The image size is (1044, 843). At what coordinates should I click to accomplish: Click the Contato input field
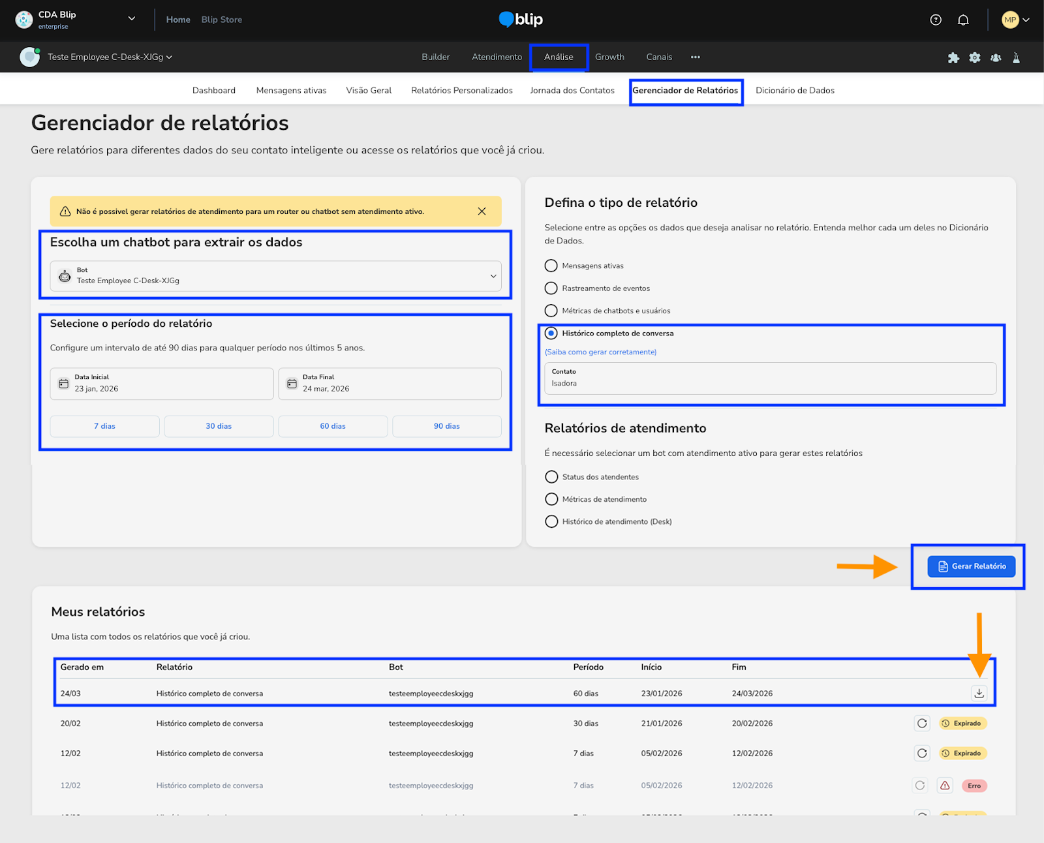[770, 378]
